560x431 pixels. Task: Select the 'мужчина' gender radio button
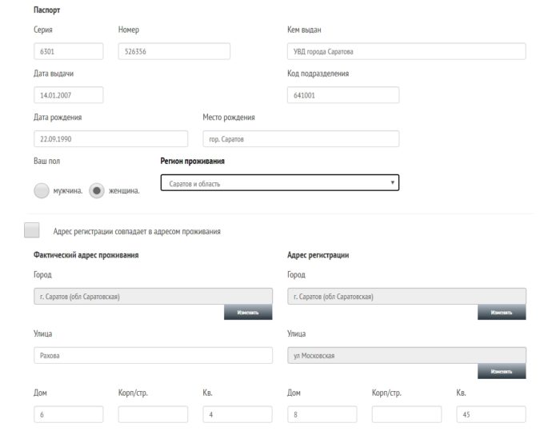(x=42, y=191)
